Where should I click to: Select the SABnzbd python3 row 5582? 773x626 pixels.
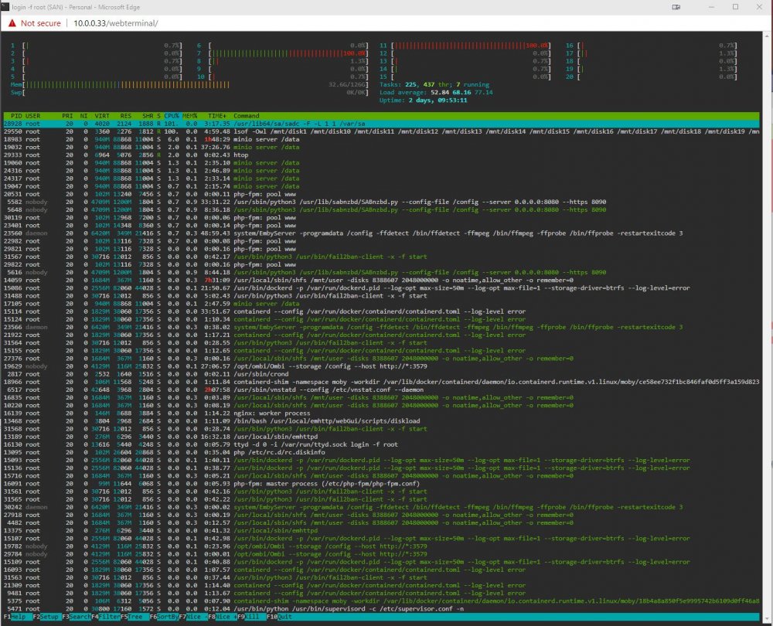tap(381, 202)
